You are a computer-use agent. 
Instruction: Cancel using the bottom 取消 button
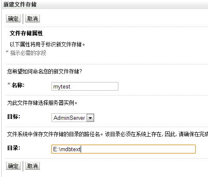(33, 166)
